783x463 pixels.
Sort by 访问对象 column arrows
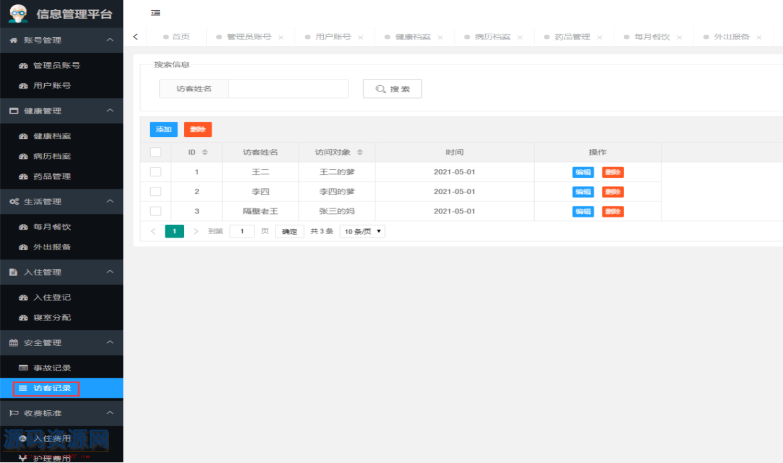pos(360,152)
